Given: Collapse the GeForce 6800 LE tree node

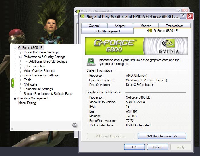Looking at the screenshot, I should coord(15,48).
